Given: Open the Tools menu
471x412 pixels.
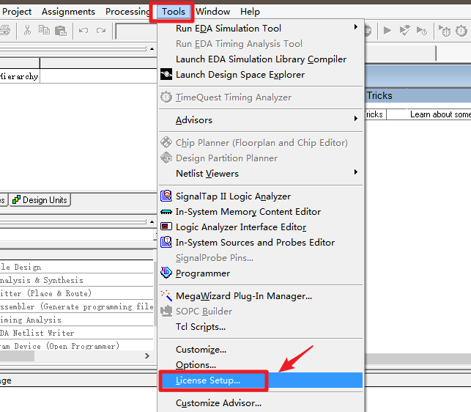Looking at the screenshot, I should click(x=174, y=12).
